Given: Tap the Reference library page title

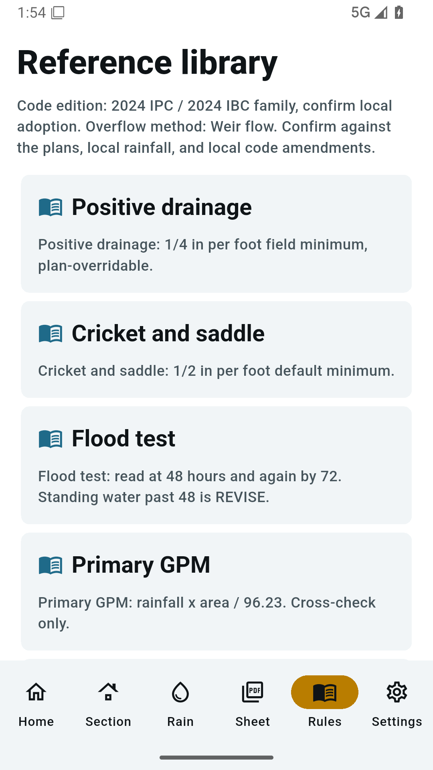Looking at the screenshot, I should coord(148,63).
